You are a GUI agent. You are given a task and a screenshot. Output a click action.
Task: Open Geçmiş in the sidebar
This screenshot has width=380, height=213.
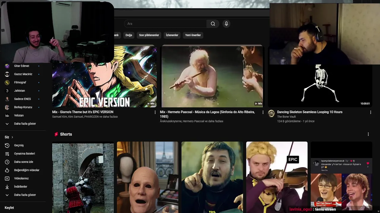point(19,146)
